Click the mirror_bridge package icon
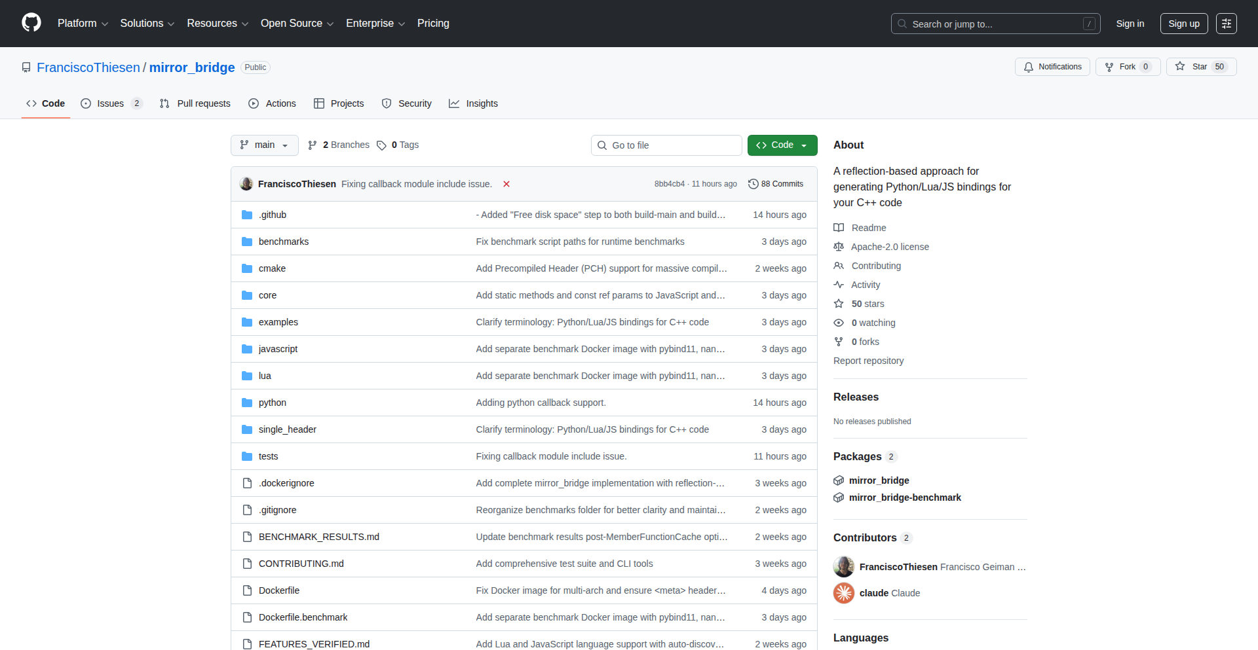The width and height of the screenshot is (1258, 650). pyautogui.click(x=839, y=480)
